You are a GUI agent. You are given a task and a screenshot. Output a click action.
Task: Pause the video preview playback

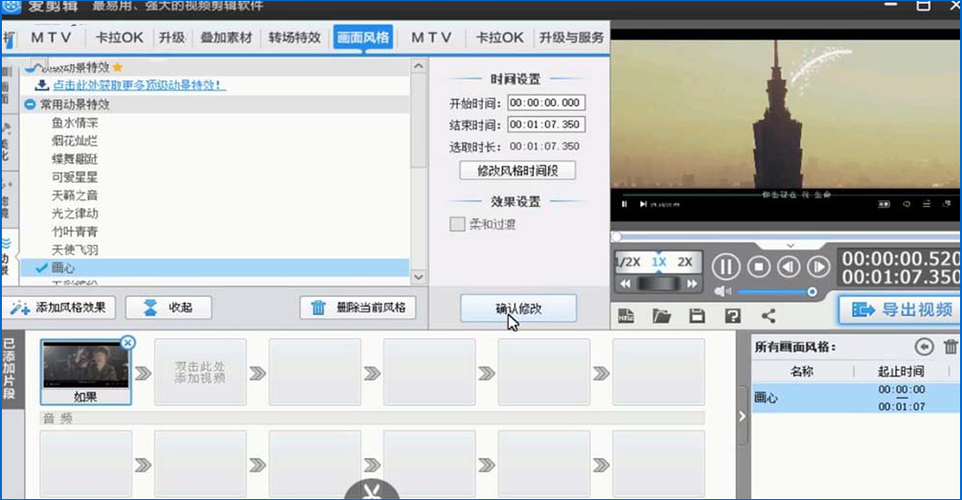(725, 267)
